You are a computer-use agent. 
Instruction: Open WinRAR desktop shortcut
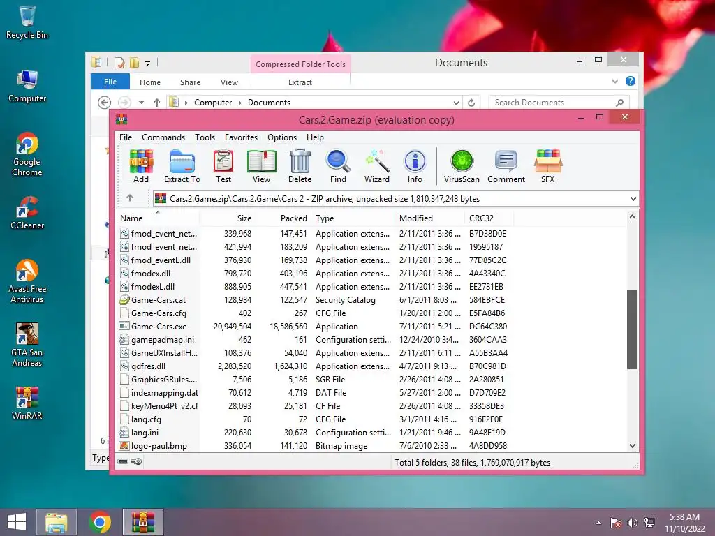point(27,403)
